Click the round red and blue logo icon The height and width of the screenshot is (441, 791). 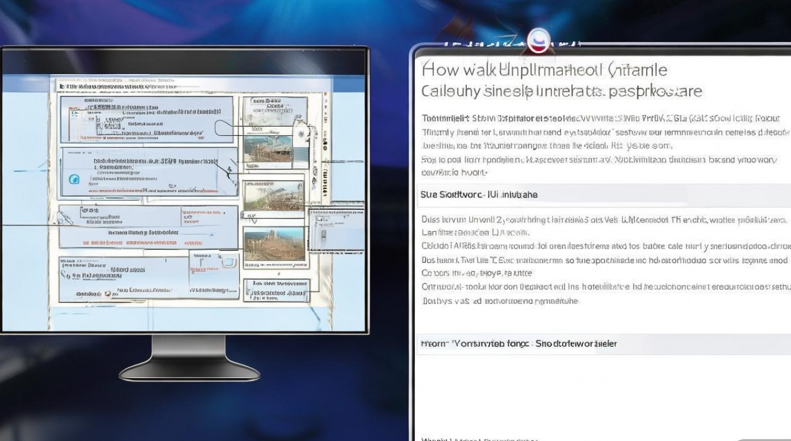[537, 40]
